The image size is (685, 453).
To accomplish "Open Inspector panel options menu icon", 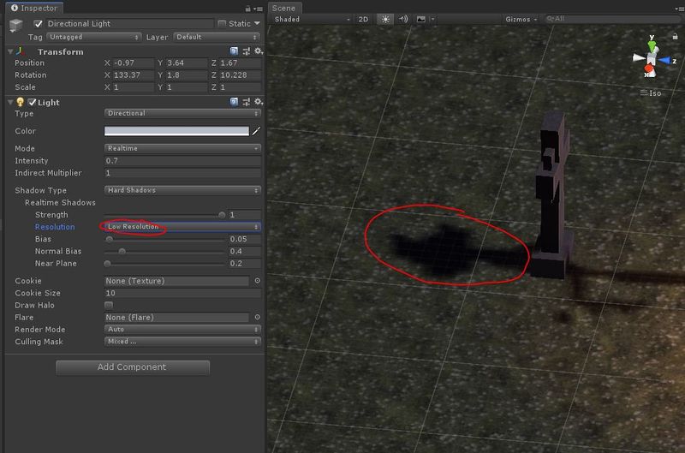I will pyautogui.click(x=259, y=9).
